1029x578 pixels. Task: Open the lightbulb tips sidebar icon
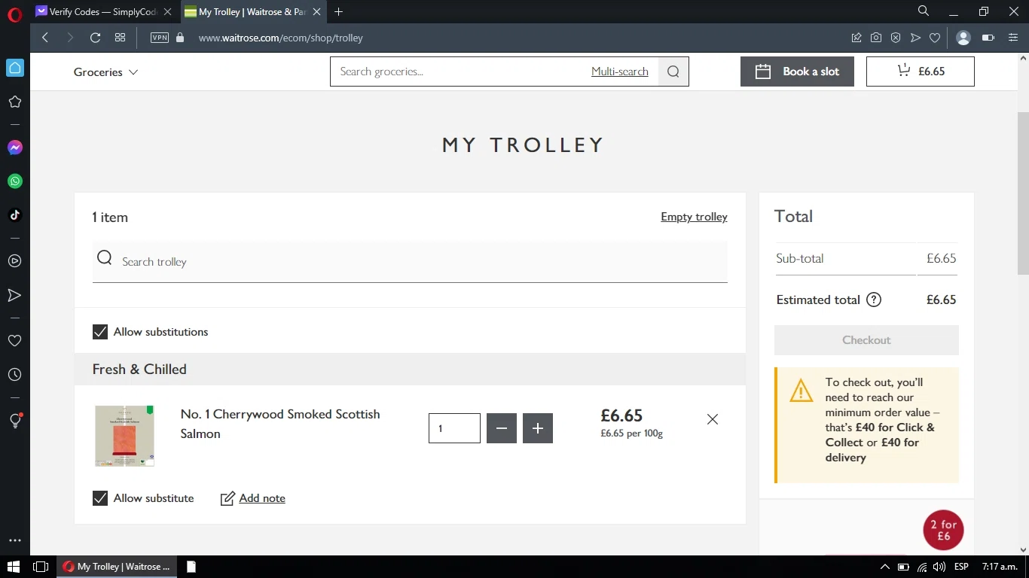(x=14, y=421)
